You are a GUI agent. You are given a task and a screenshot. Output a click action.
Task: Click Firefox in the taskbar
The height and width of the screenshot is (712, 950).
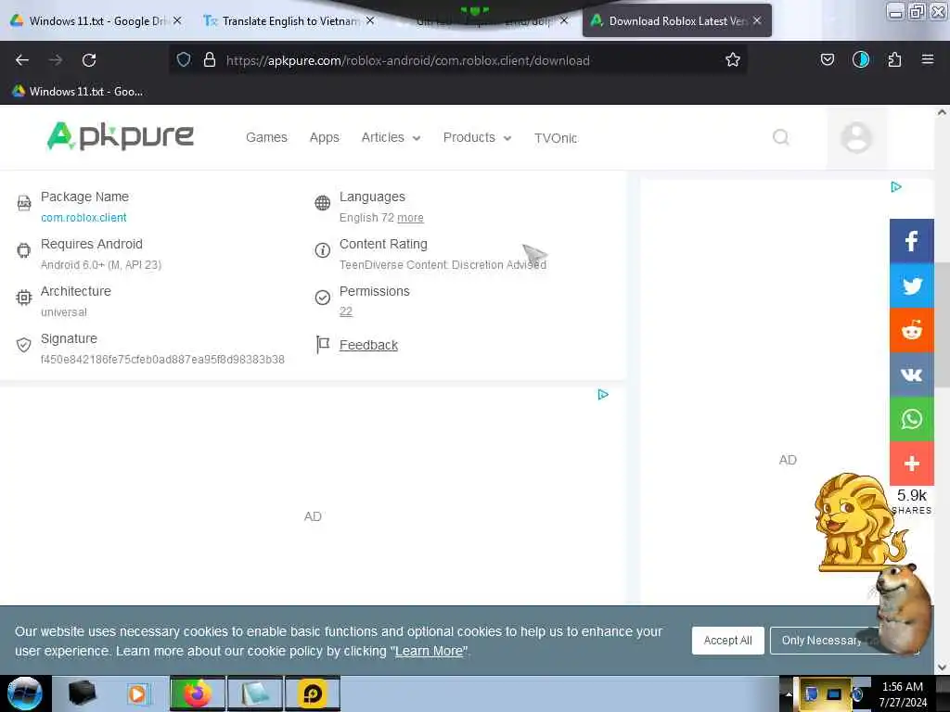(197, 693)
